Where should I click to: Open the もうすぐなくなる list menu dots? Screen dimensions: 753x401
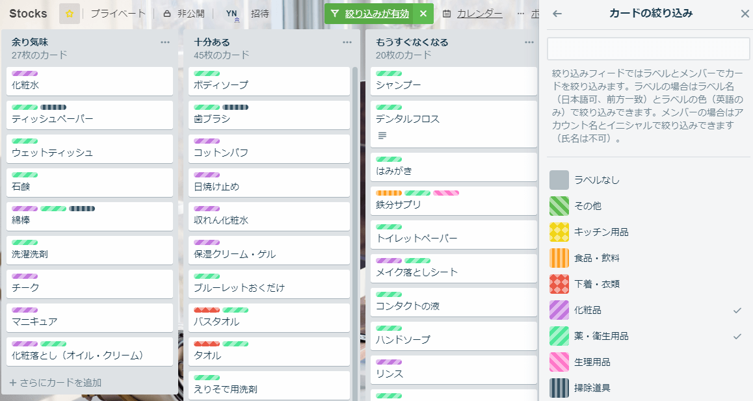coord(529,42)
